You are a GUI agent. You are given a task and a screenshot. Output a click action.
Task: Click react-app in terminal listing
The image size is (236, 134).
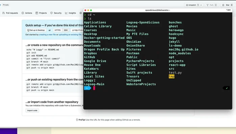click(x=177, y=65)
